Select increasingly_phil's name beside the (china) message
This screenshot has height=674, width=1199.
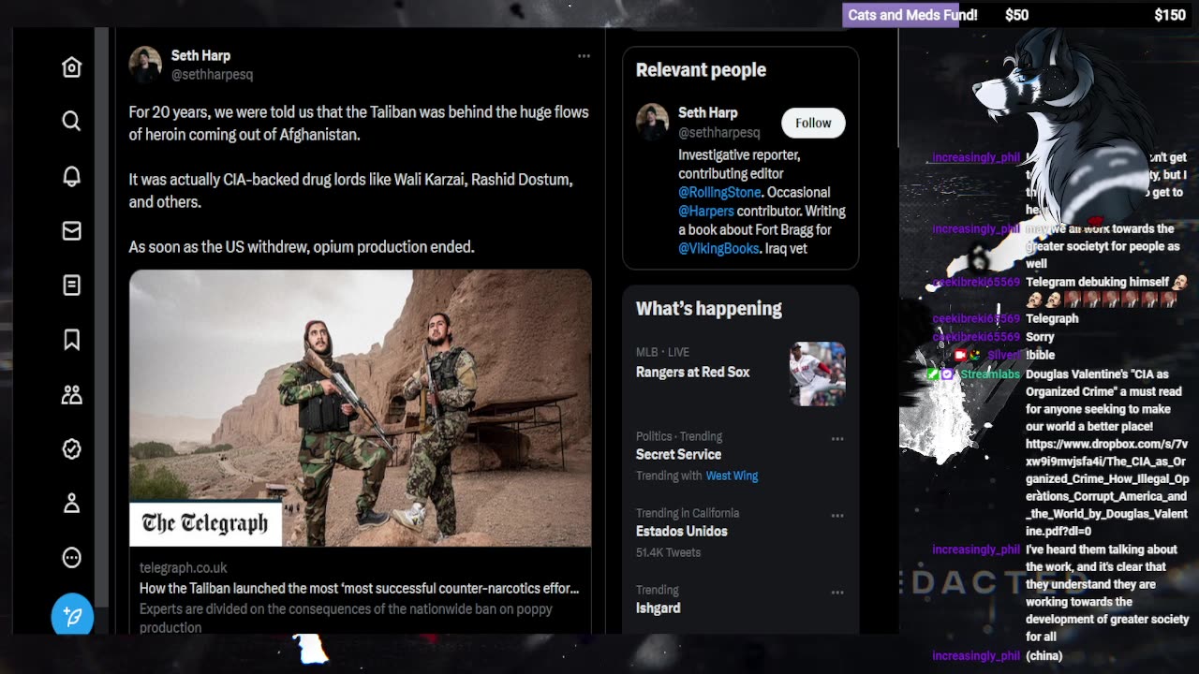tap(976, 656)
